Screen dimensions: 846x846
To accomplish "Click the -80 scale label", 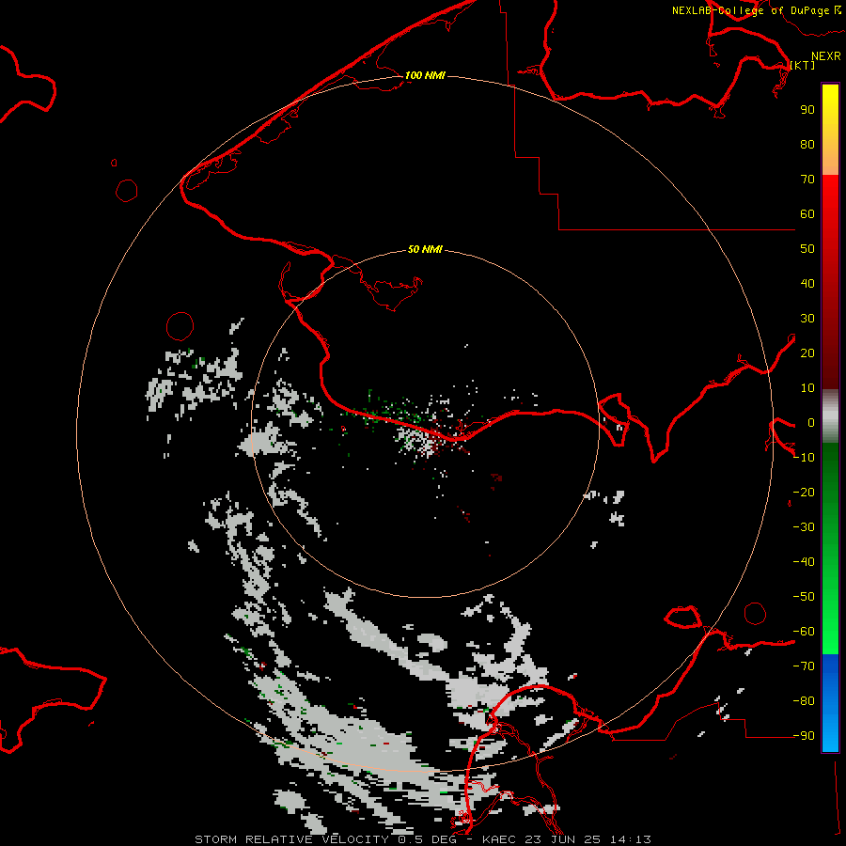I will pyautogui.click(x=804, y=701).
